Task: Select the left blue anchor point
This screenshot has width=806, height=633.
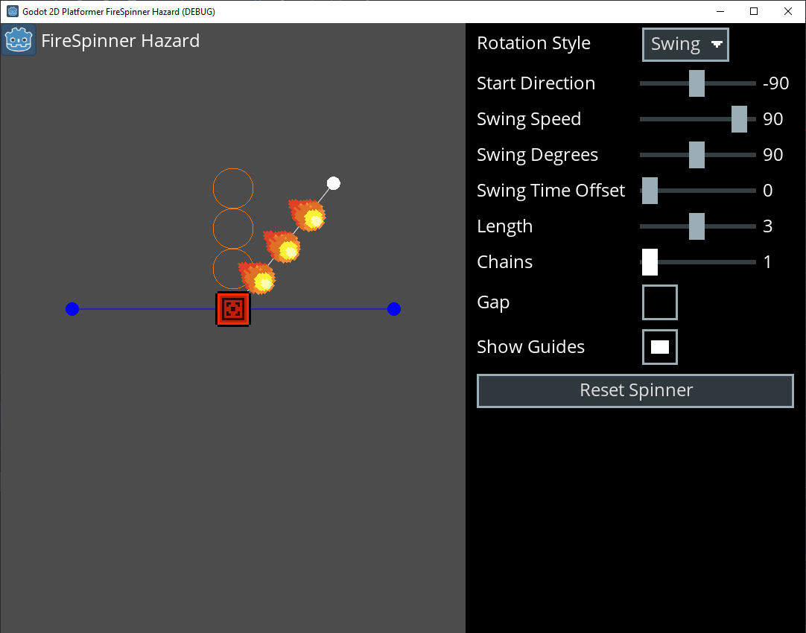Action: click(x=72, y=308)
